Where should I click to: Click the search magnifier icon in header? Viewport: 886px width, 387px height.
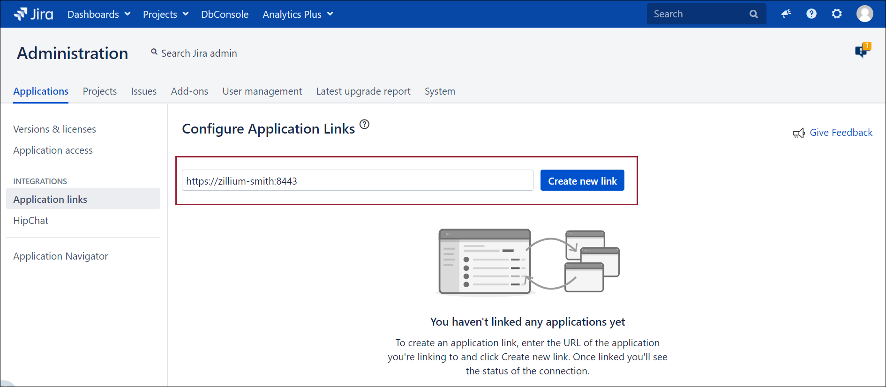point(753,14)
